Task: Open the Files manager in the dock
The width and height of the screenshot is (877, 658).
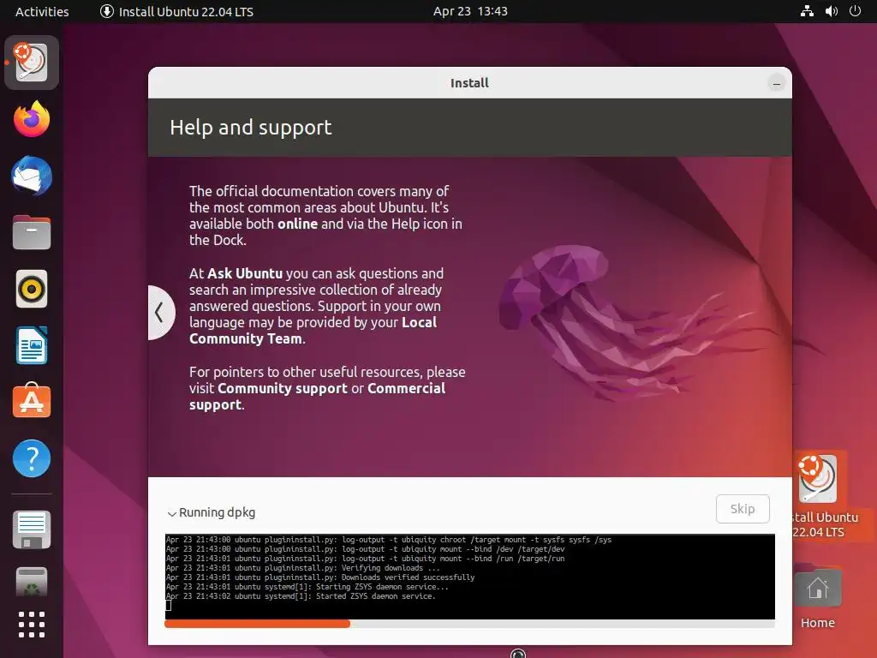Action: coord(32,232)
